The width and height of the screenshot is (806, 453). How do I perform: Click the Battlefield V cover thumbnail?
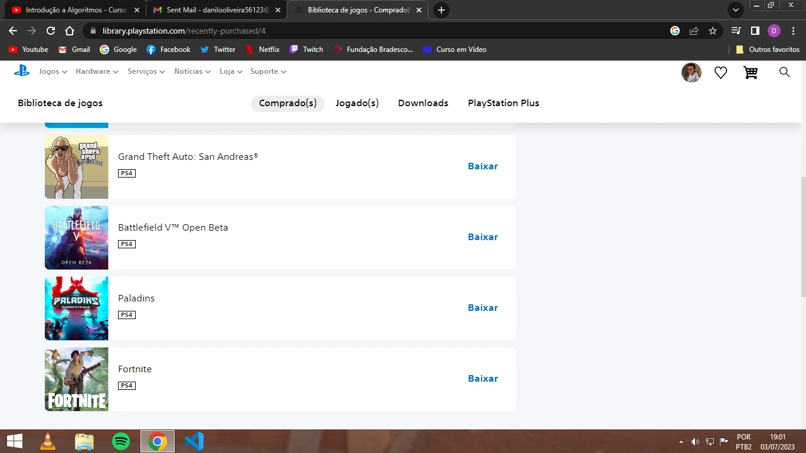coord(77,238)
